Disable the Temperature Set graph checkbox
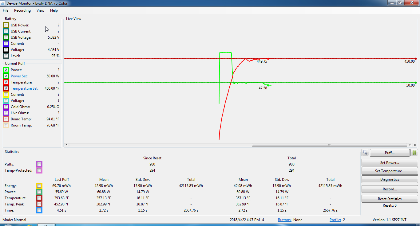 click(6, 88)
